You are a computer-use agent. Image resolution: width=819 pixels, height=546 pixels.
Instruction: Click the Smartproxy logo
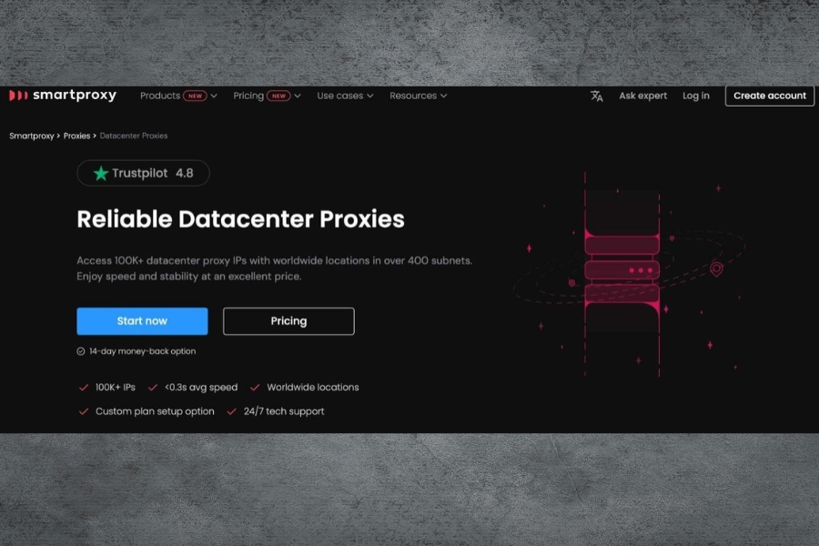(63, 95)
